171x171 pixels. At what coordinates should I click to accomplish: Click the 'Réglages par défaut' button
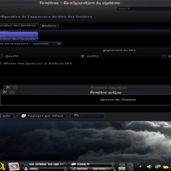point(42,116)
